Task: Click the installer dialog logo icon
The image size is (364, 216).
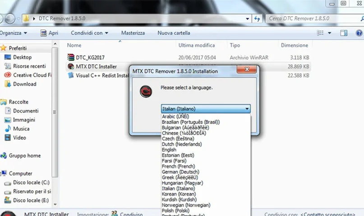Action: [x=146, y=92]
